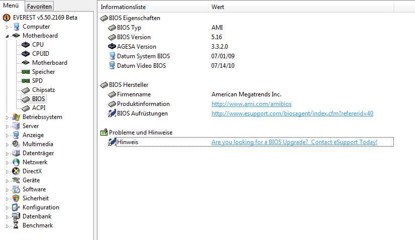
Task: Open the esupport.com biosagent link
Action: pyautogui.click(x=292, y=113)
